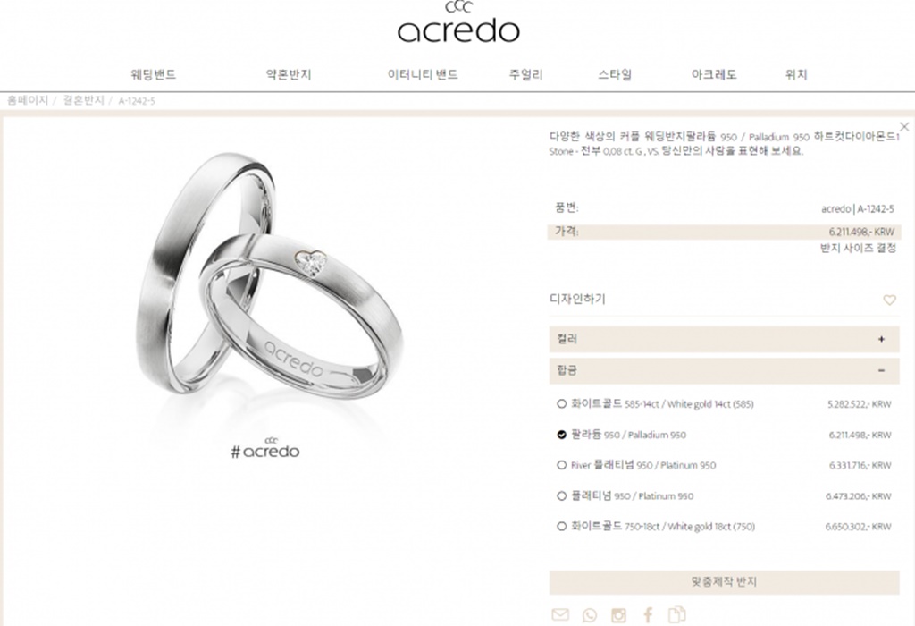Screen dimensions: 915x626
Task: Select 화이트골드 750-18ct White gold option
Action: (562, 526)
